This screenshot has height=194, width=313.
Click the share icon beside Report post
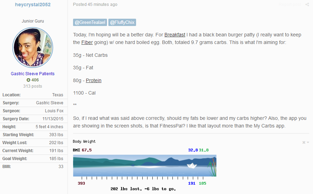point(307,5)
